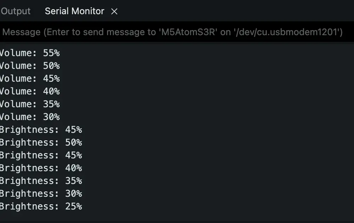Select the Serial Monitor tab

[x=74, y=11]
